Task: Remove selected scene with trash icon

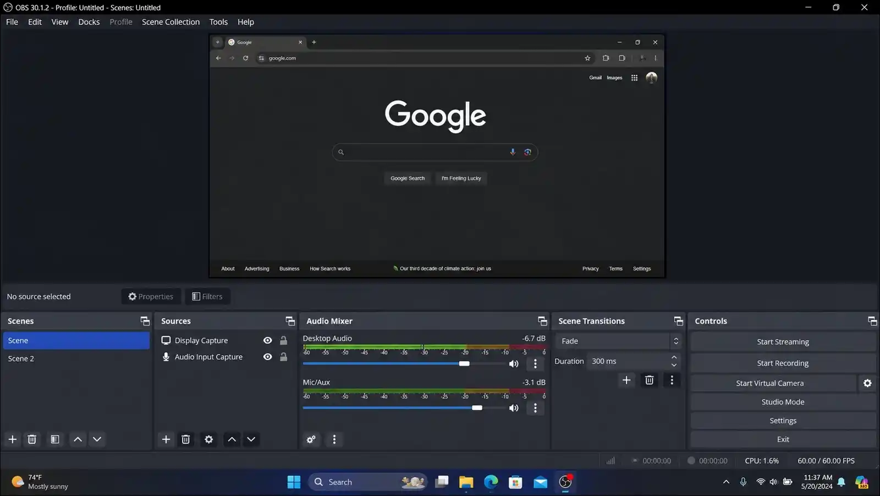Action: (x=32, y=439)
